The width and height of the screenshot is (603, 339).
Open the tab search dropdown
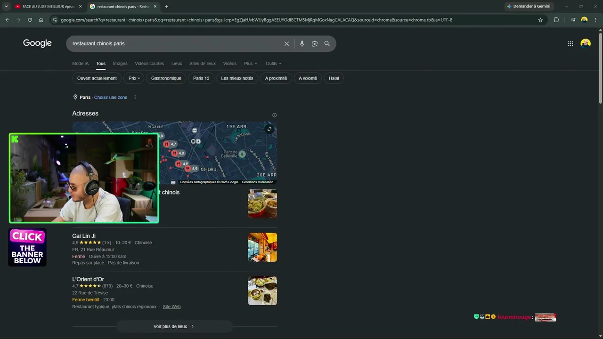6,6
